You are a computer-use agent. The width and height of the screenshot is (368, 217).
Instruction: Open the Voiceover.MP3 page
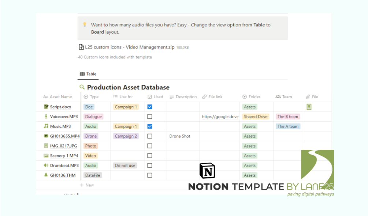(64, 117)
